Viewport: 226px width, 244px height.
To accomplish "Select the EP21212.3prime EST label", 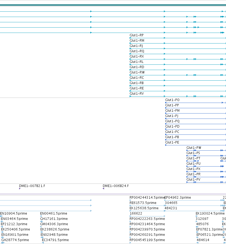I will [x=14, y=224].
